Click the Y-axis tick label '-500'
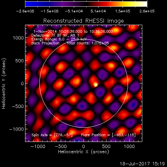This screenshot has height=167, width=167. (18, 106)
